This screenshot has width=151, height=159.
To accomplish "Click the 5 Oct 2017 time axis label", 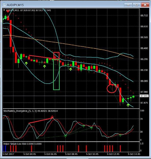I will 8,154.
